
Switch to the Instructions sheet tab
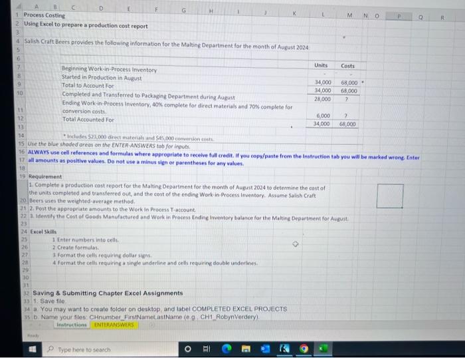pyautogui.click(x=72, y=325)
